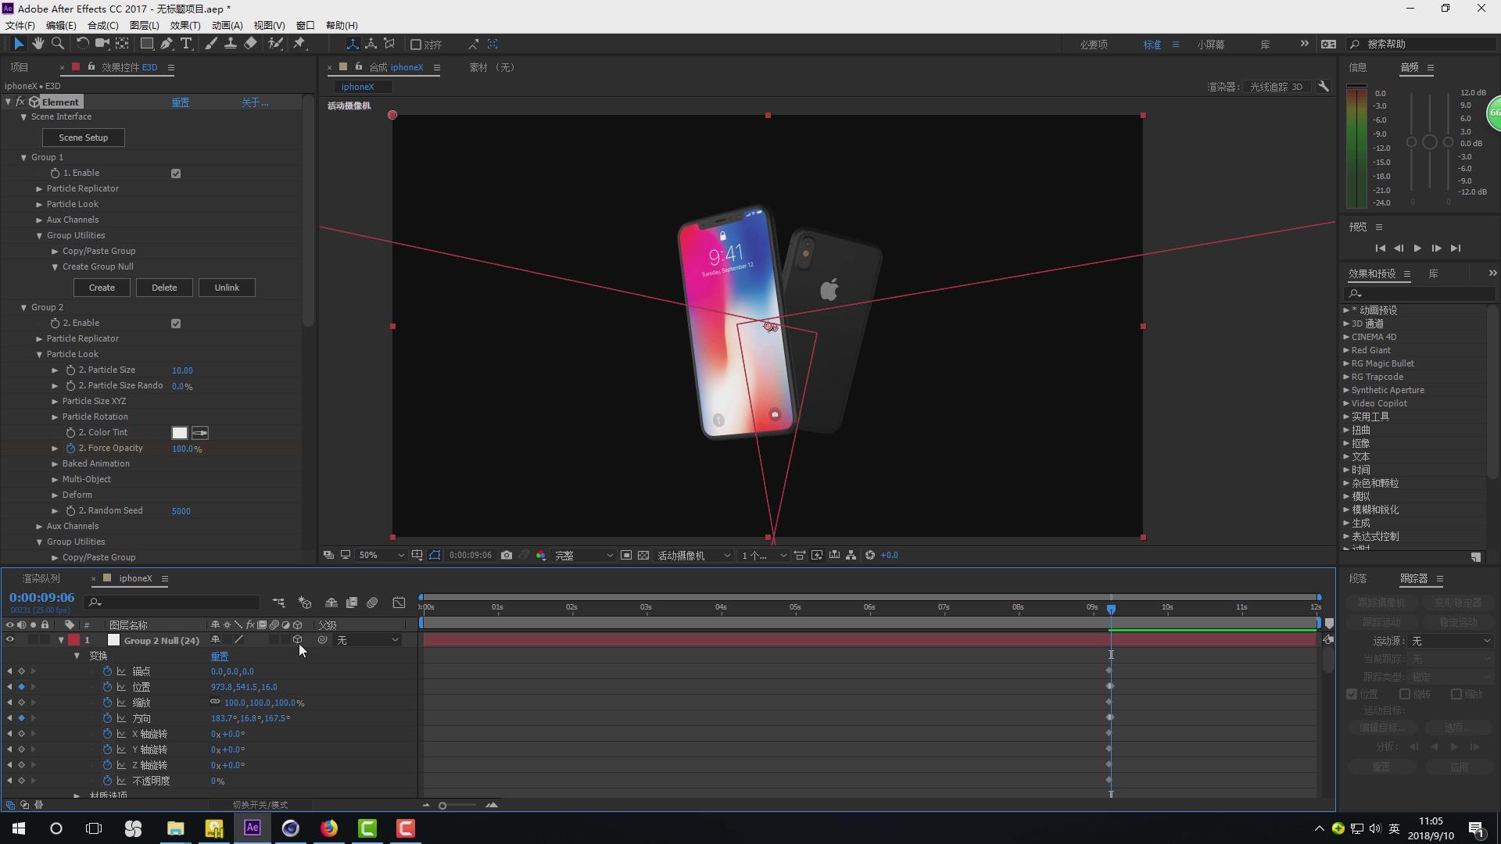1501x844 pixels.
Task: Open the 窗口 menu
Action: 306,25
